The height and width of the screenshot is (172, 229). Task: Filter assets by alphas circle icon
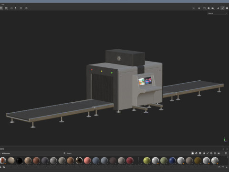(211, 153)
